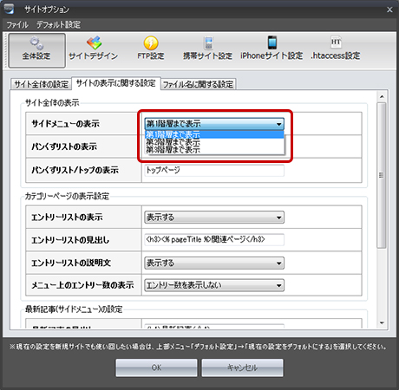Switch to the サイト全体の設定 tab
Viewport: 399px width, 390px height.
[x=42, y=84]
